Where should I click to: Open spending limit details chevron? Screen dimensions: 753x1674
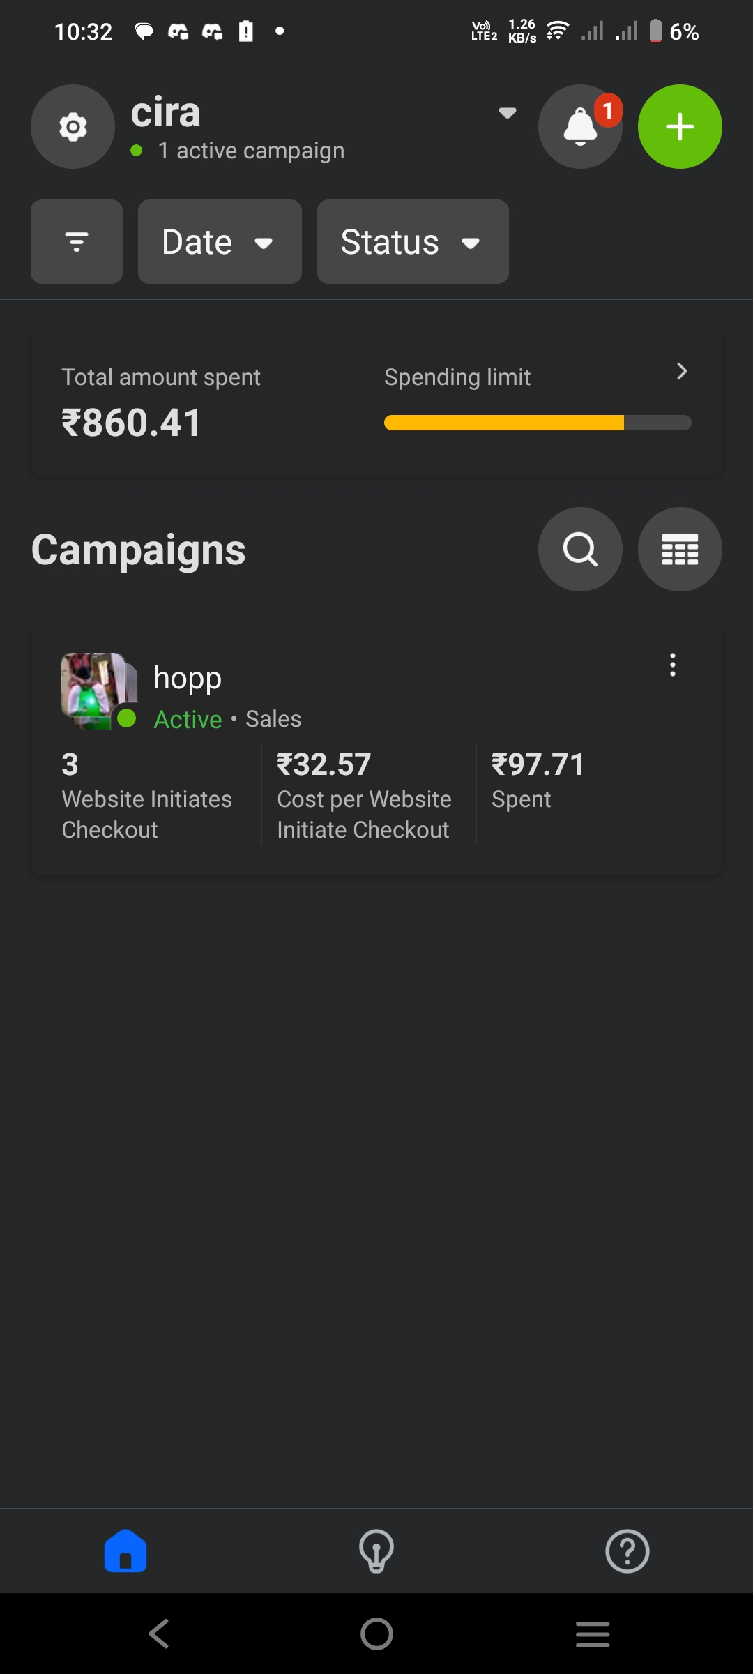pos(681,371)
